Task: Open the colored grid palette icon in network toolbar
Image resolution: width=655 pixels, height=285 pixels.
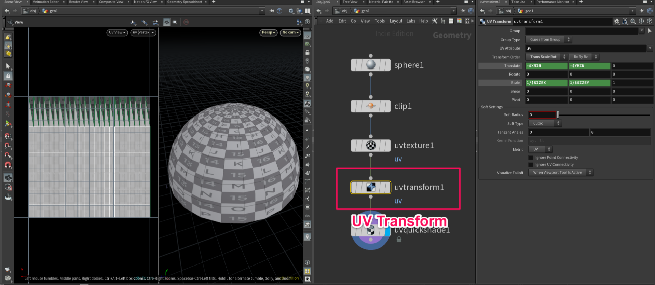Action: pyautogui.click(x=459, y=21)
